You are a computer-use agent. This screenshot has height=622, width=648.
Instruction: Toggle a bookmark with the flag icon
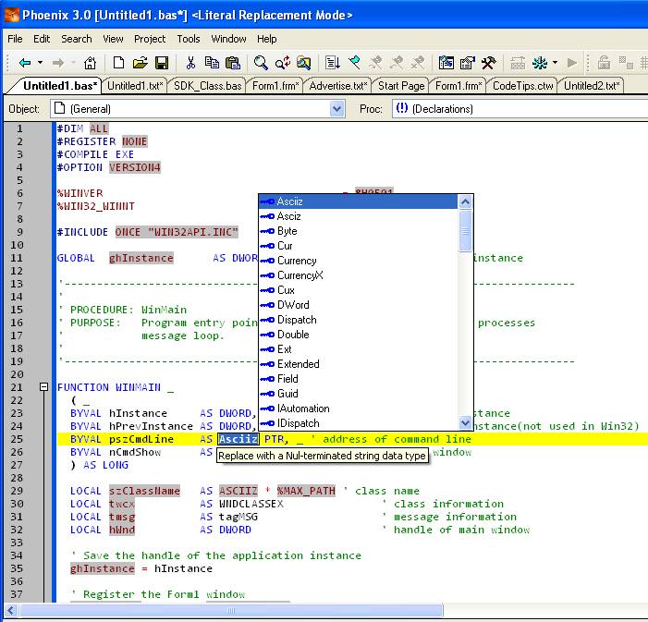pos(355,63)
